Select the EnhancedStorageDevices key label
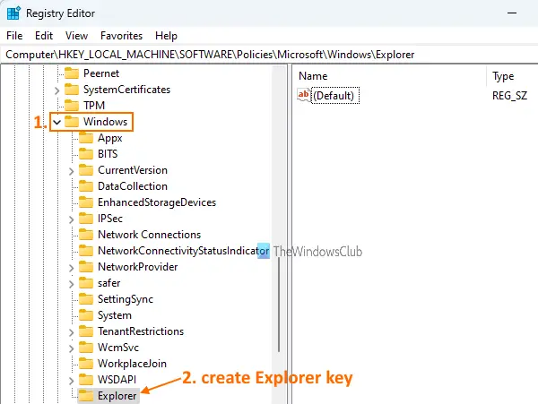The height and width of the screenshot is (404, 538). pos(157,202)
